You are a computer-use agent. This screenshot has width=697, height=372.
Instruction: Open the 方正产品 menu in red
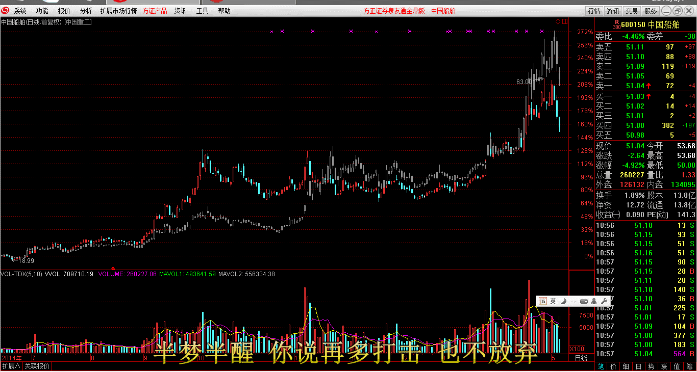tap(155, 11)
